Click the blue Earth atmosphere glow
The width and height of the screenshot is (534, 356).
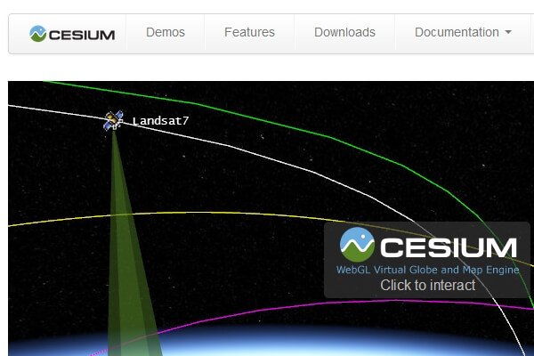tap(306, 343)
